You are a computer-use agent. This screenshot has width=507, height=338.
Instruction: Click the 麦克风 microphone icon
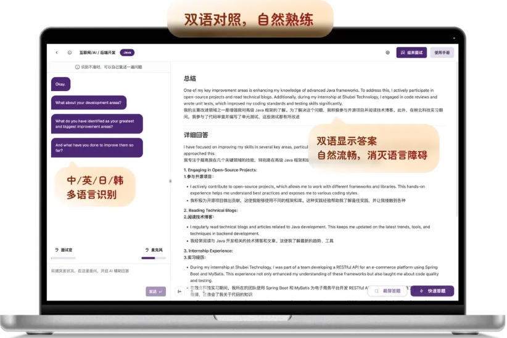[147, 250]
